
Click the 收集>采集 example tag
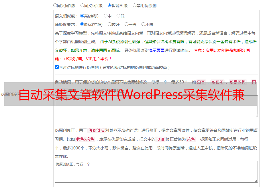85,139
